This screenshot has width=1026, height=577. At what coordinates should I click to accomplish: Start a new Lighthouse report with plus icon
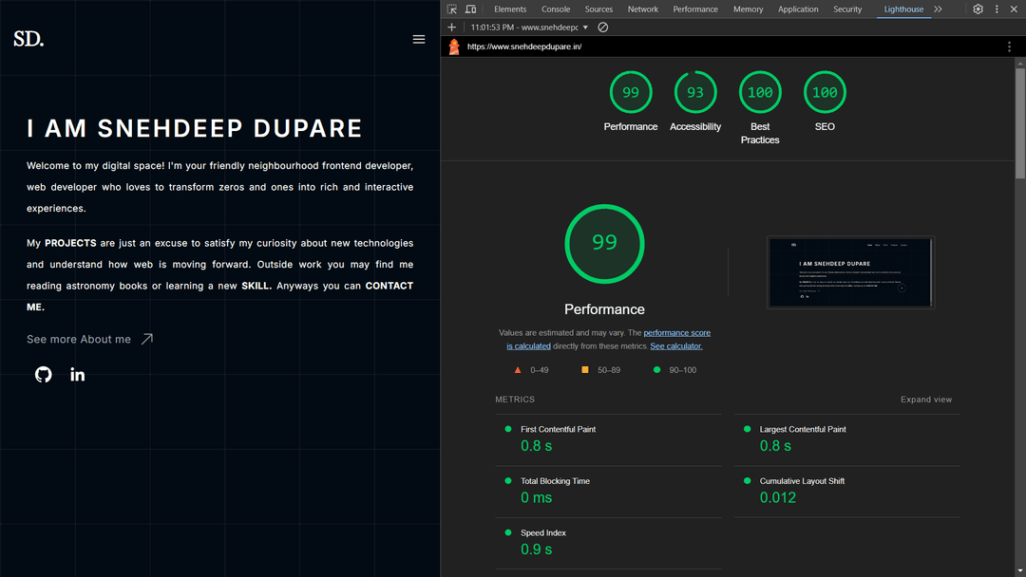451,28
